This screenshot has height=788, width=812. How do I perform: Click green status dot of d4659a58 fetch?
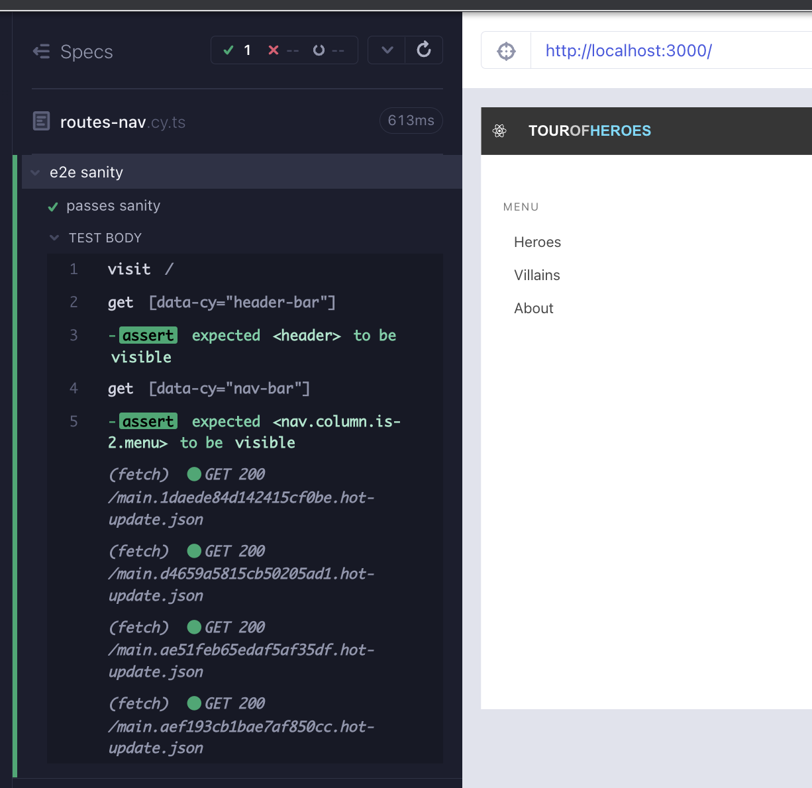click(194, 551)
